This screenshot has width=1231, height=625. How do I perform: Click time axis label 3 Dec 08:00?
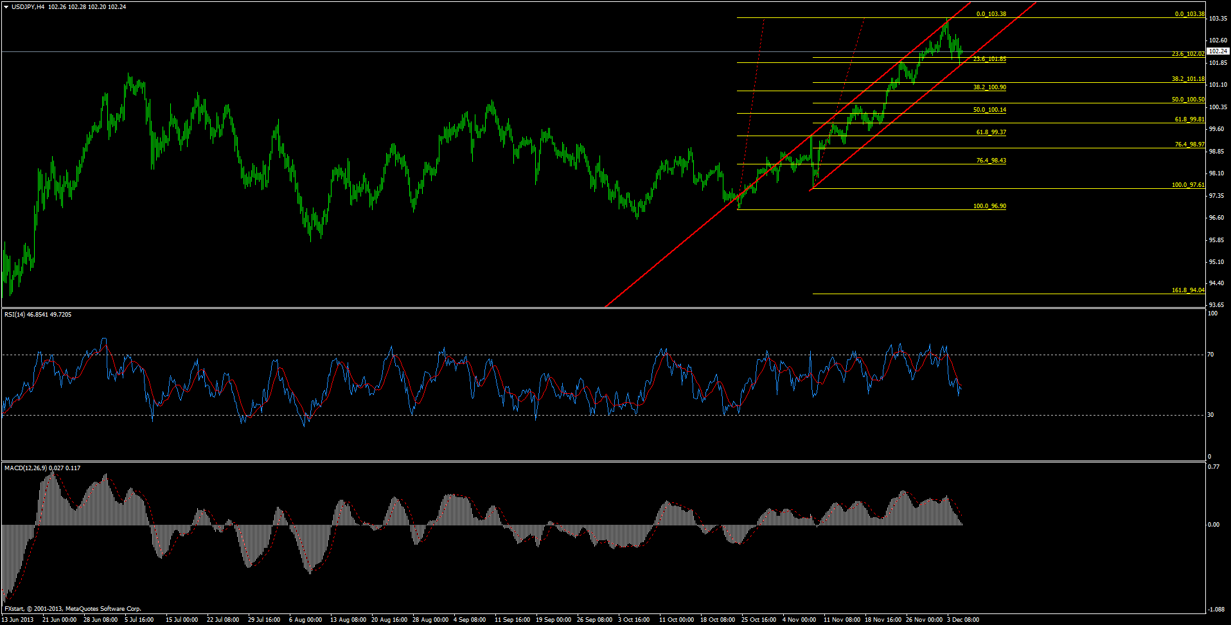pyautogui.click(x=963, y=620)
